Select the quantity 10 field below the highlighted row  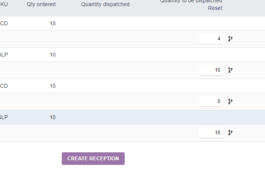(x=211, y=133)
